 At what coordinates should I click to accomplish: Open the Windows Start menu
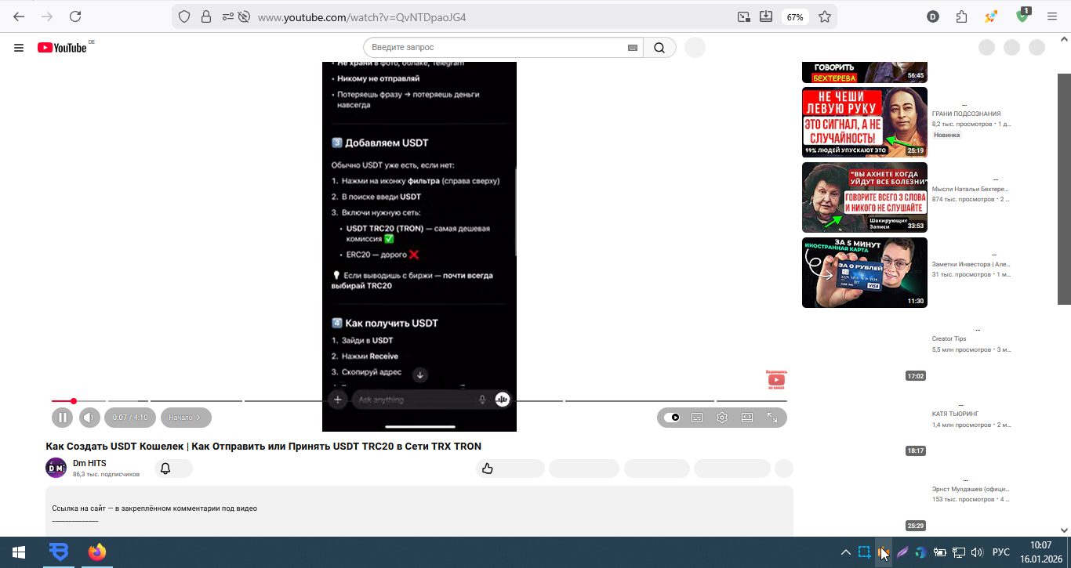pos(19,552)
